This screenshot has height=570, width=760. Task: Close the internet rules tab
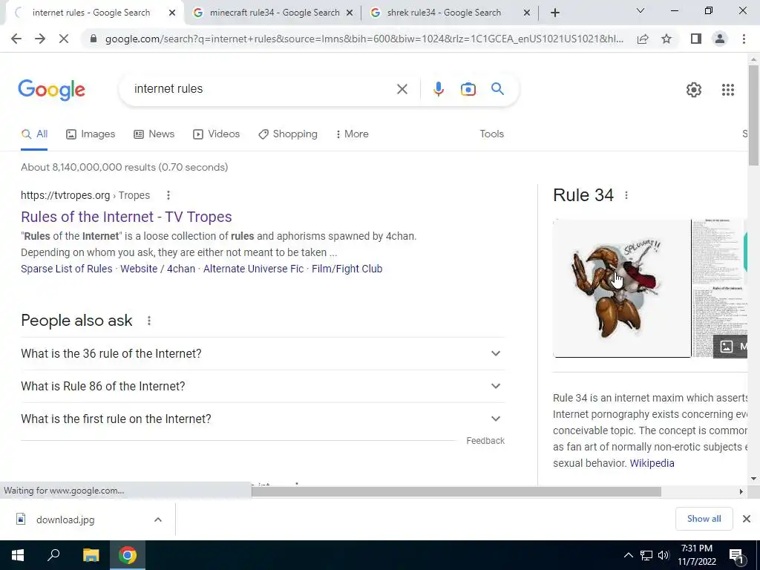click(172, 13)
